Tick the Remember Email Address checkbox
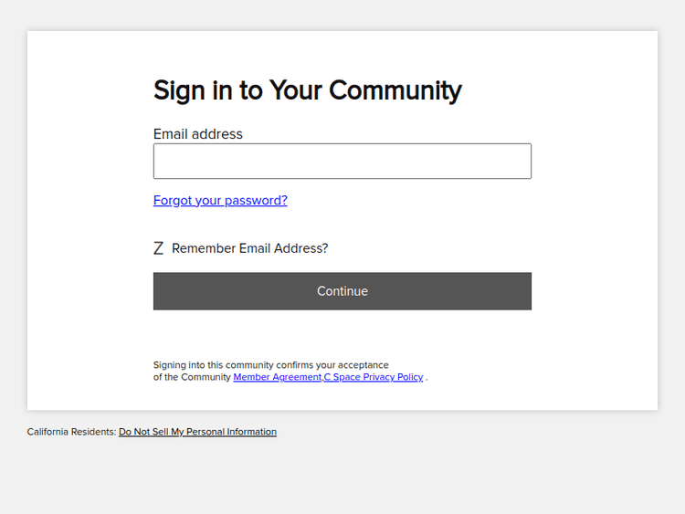This screenshot has width=685, height=514. coord(158,248)
